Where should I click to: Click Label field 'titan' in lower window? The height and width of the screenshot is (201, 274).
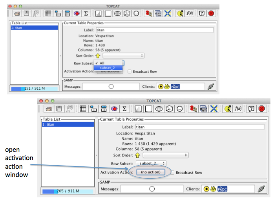(200, 127)
